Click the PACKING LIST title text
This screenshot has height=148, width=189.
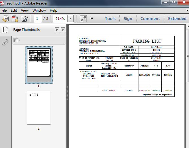(147, 41)
